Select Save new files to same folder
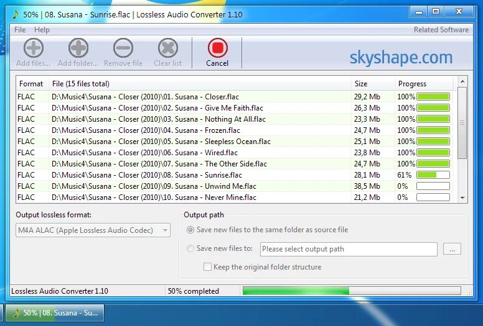The height and width of the screenshot is (326, 483). (190, 230)
